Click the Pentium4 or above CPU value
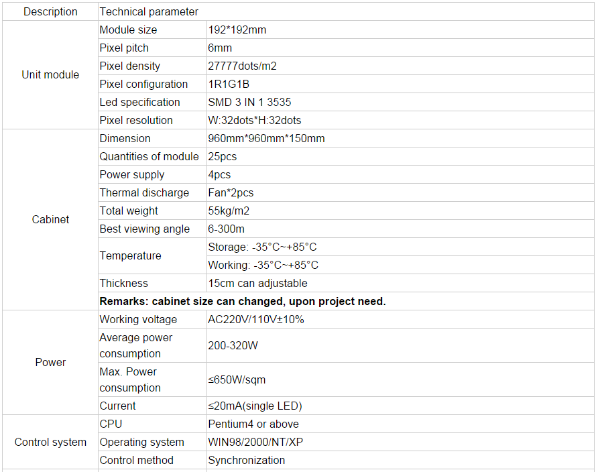This screenshot has height=472, width=598. coord(253,424)
